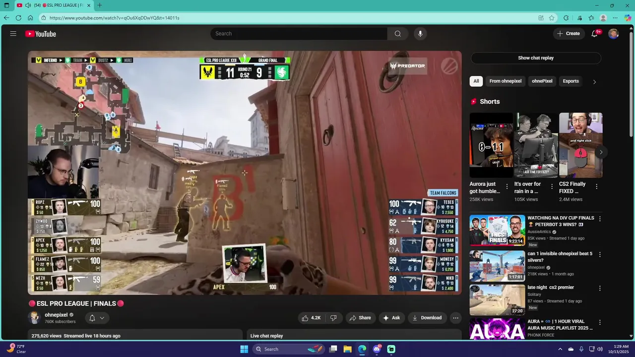Open the ohnepixel channel name link
The height and width of the screenshot is (357, 635).
56,315
